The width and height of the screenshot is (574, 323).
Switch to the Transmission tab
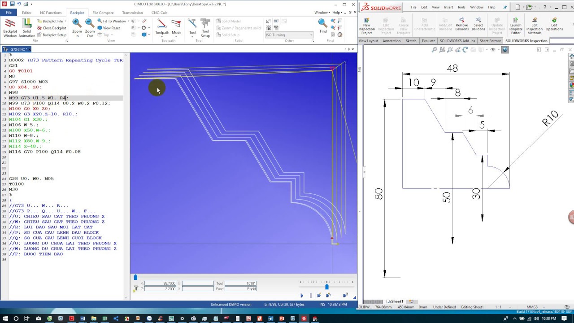coord(132,13)
